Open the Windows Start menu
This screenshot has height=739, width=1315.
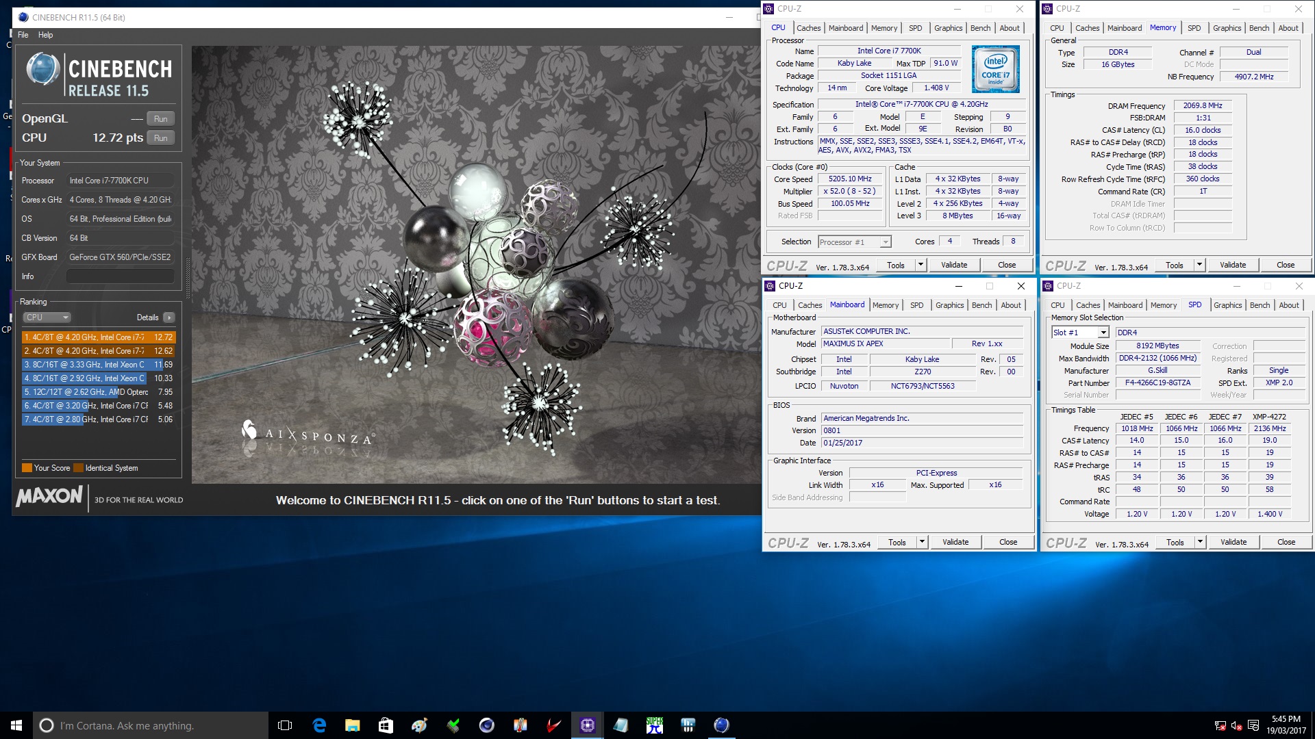point(16,725)
